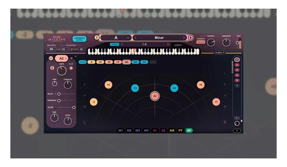Select the AM preset tab
The height and width of the screenshot is (167, 287).
click(172, 130)
